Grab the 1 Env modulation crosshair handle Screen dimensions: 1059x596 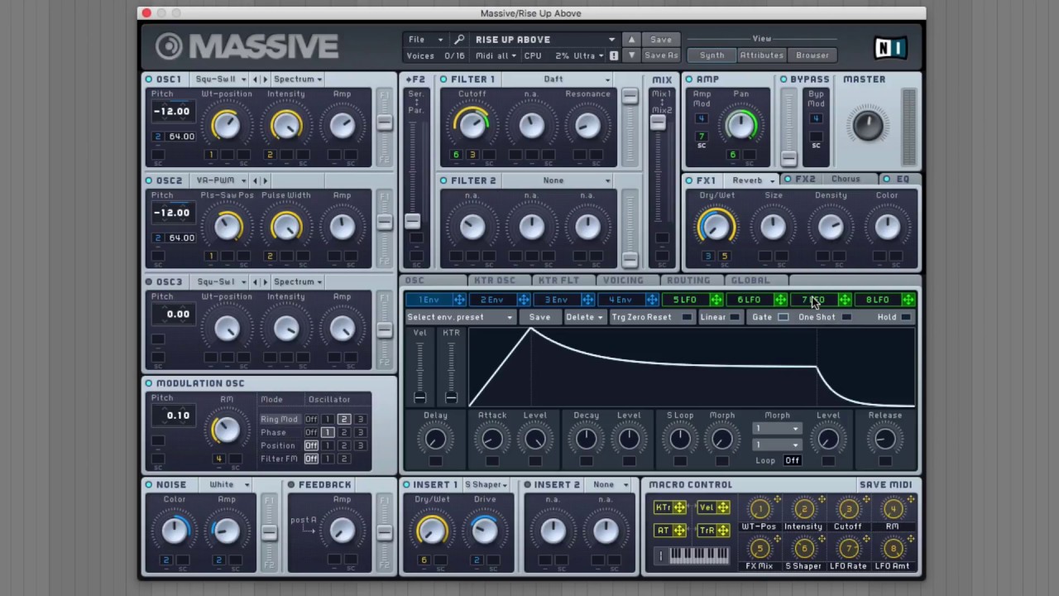point(459,300)
